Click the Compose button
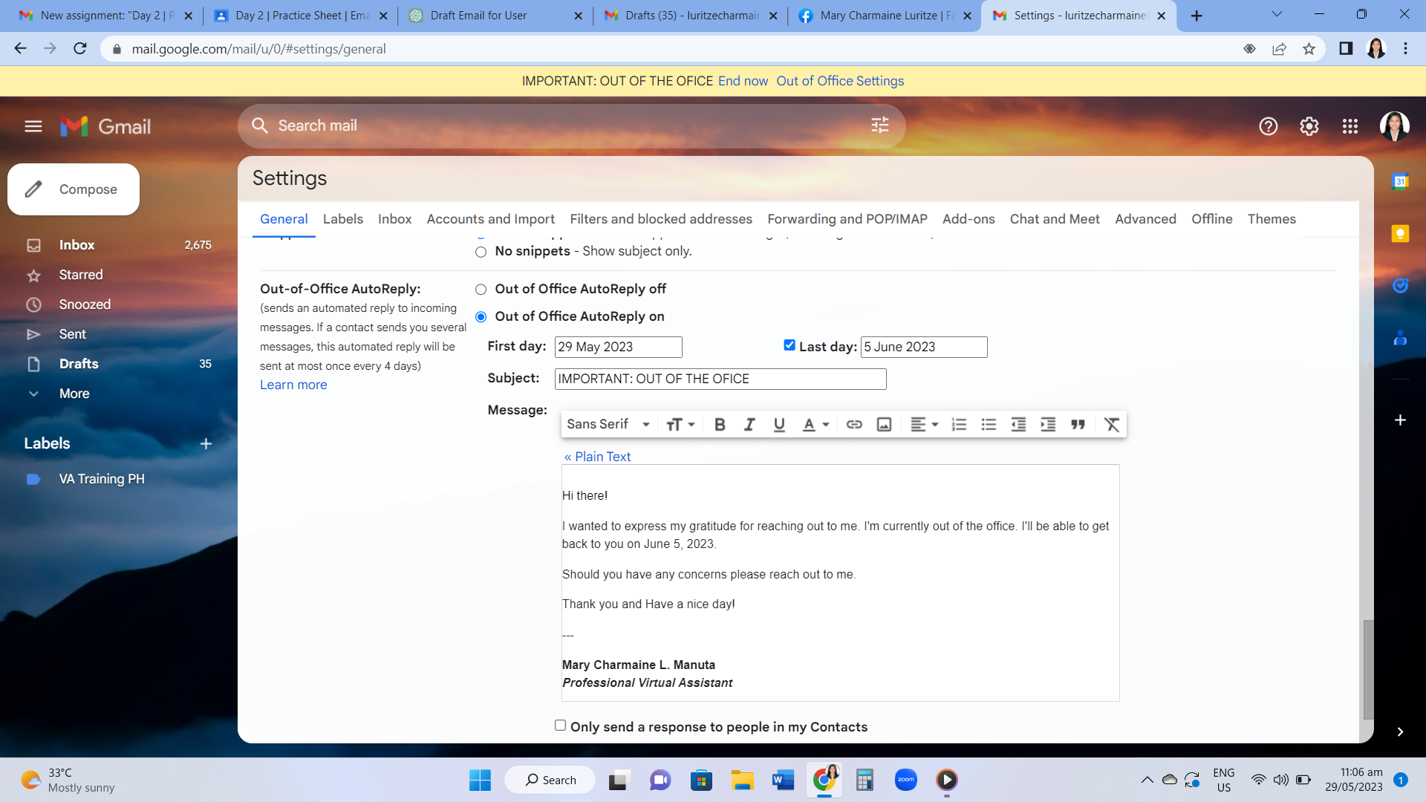The height and width of the screenshot is (802, 1426). tap(74, 189)
